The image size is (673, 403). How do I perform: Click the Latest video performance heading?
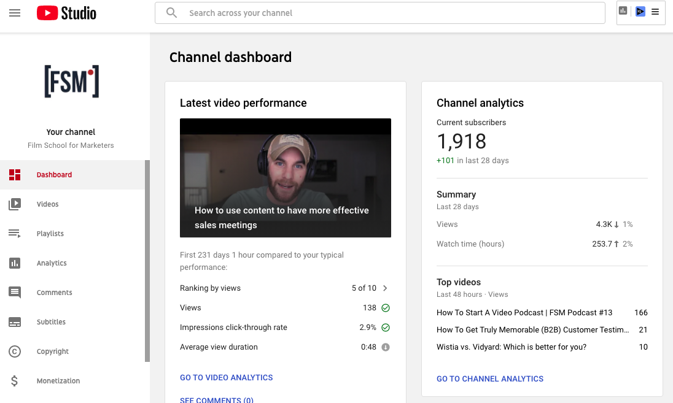tap(243, 103)
